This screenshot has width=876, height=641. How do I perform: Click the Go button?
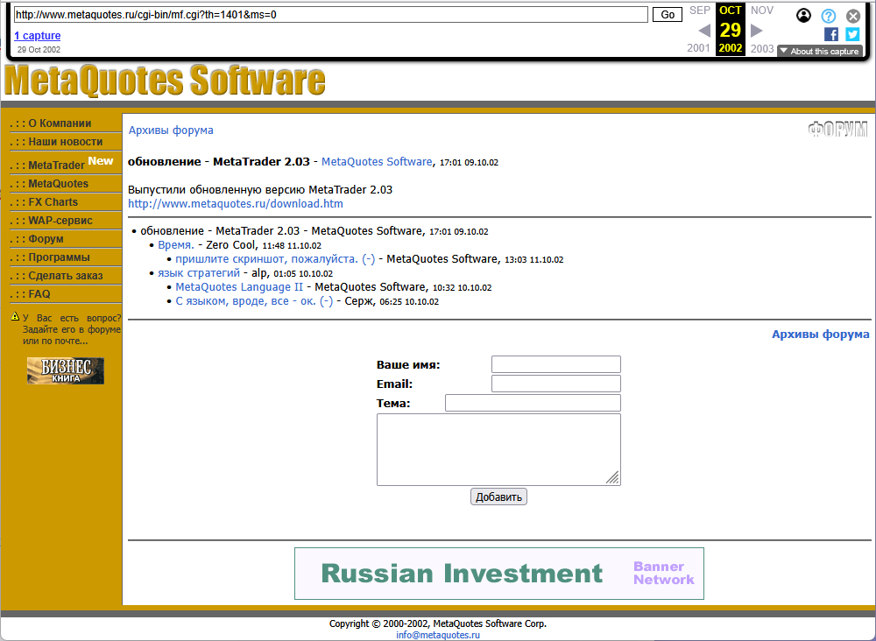pos(668,15)
